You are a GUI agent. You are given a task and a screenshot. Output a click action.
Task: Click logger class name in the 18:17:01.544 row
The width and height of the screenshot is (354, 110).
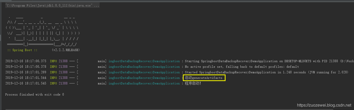(x=144, y=78)
